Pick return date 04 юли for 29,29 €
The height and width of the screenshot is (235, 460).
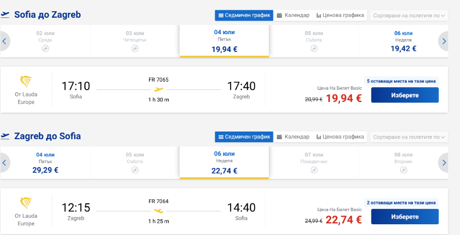(45, 163)
